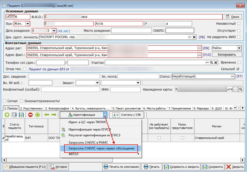Click pencil edit marker on policy row

tap(3, 138)
